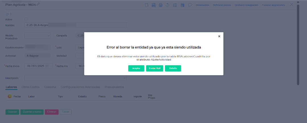Click the print icon in toolbar
The height and width of the screenshot is (123, 307).
tap(161, 5)
